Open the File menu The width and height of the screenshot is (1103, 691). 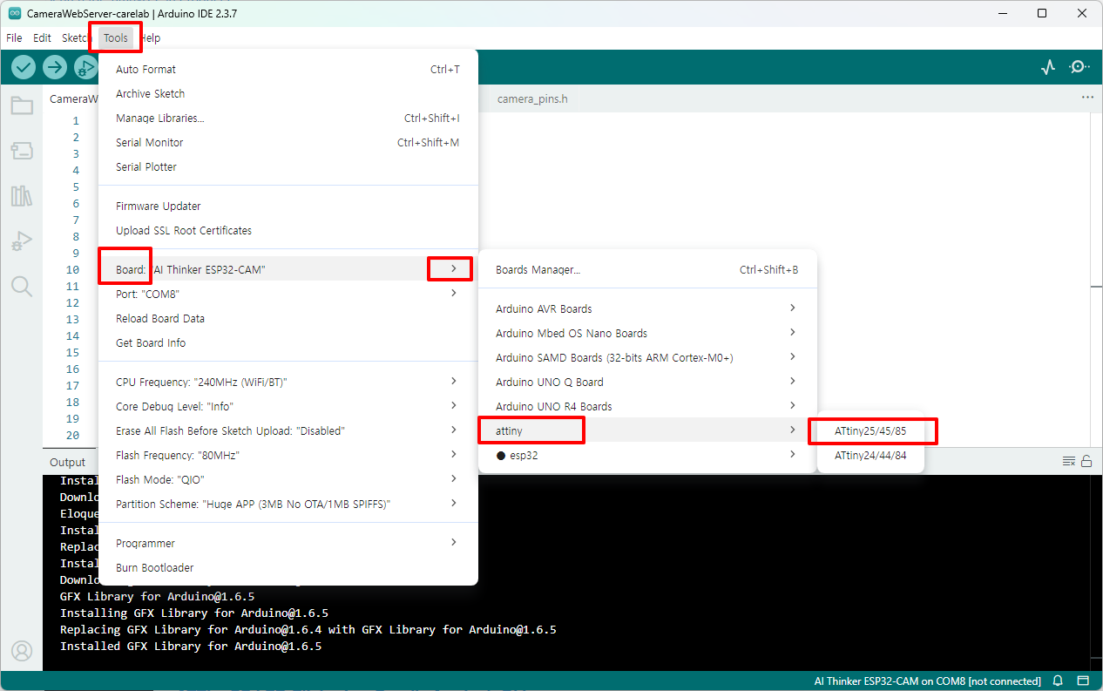point(14,37)
